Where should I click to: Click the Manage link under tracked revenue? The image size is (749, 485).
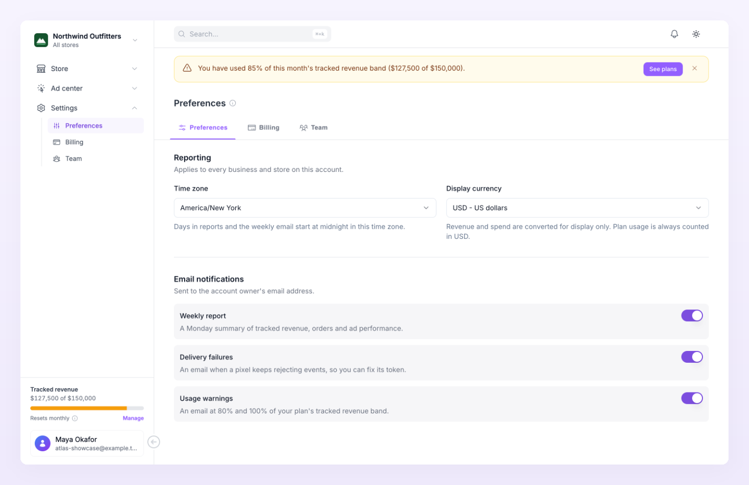click(x=133, y=418)
